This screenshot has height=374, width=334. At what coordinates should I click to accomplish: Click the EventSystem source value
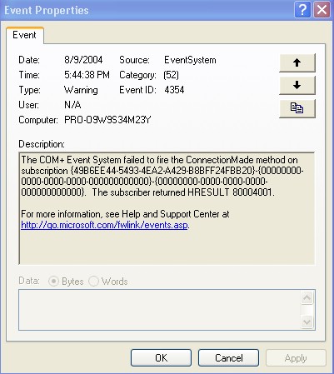(190, 60)
